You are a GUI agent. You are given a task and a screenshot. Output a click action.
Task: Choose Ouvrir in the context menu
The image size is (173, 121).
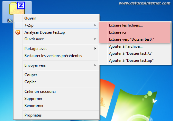(56, 18)
